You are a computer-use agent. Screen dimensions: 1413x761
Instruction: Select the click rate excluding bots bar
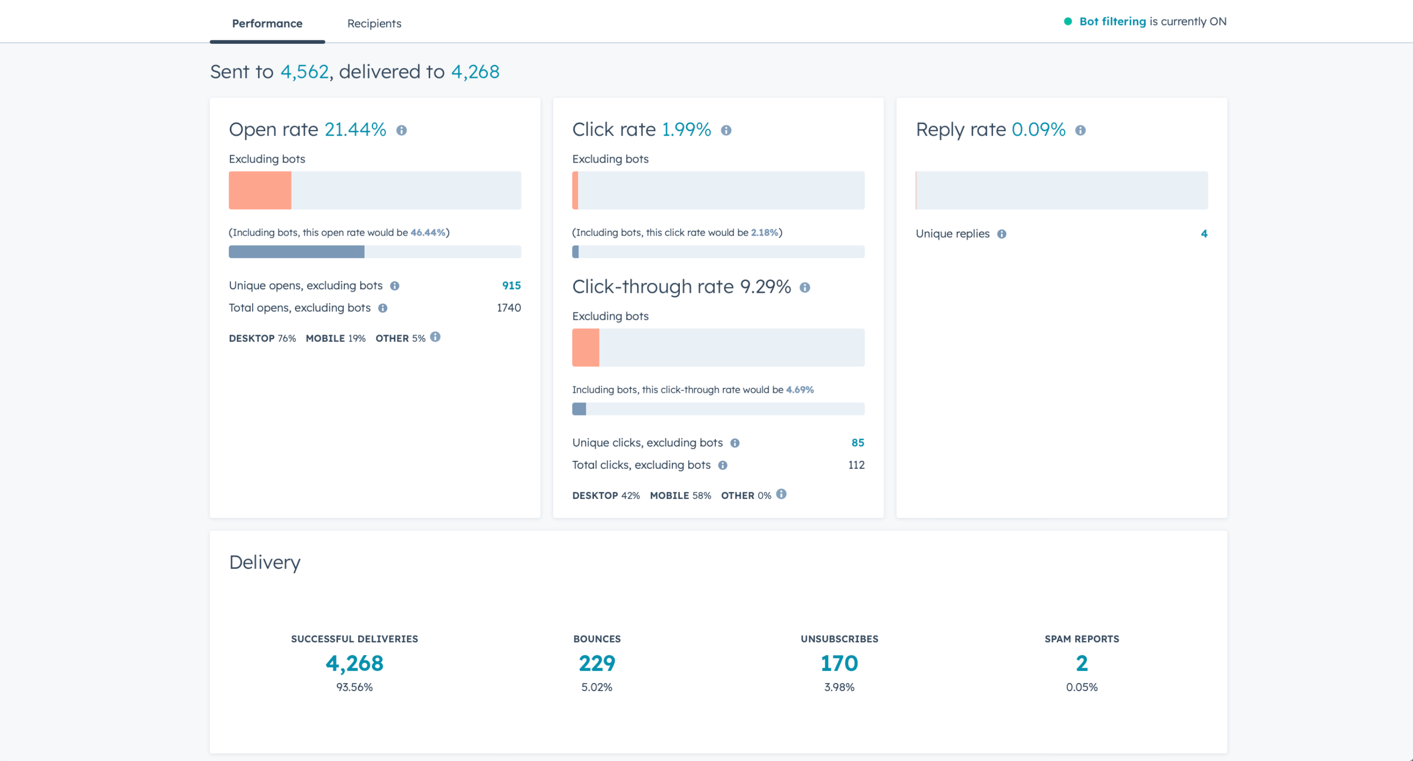718,190
